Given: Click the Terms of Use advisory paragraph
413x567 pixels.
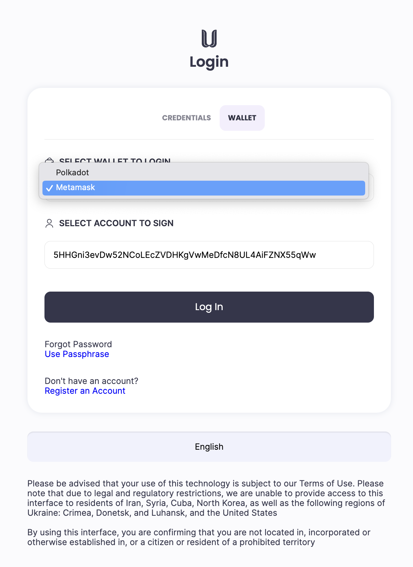Looking at the screenshot, I should coord(206,498).
